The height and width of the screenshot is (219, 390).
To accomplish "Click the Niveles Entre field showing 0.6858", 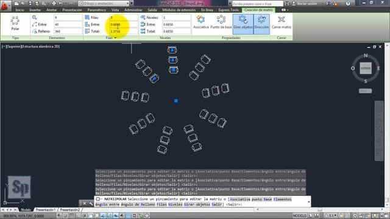I will pyautogui.click(x=177, y=24).
